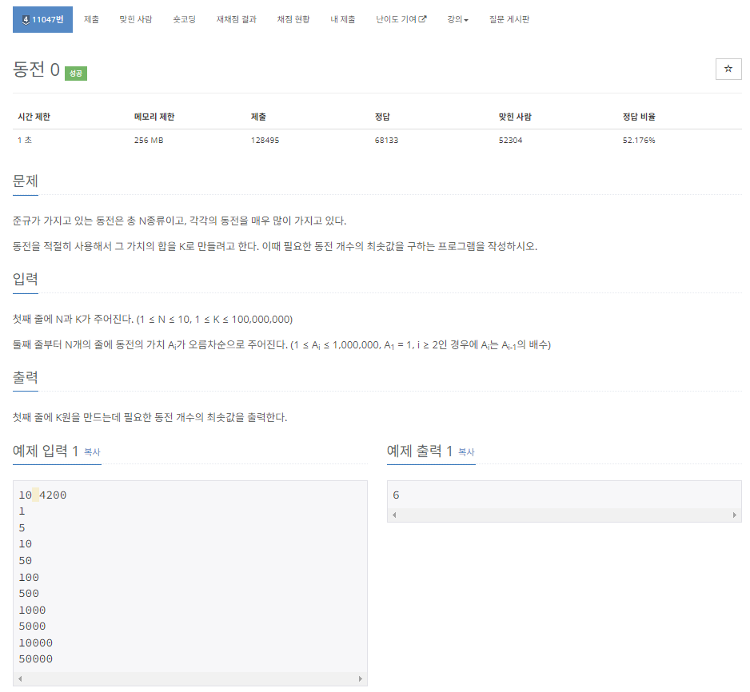Click the 메모리 제한 column header
Screen dimensions: 750x692
[x=154, y=117]
